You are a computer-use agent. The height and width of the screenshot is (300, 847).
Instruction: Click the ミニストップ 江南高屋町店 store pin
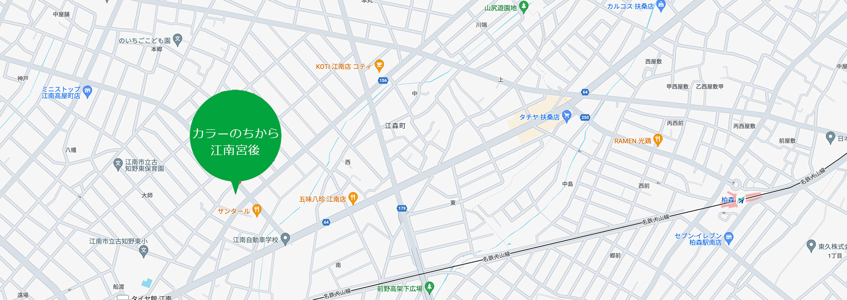pyautogui.click(x=88, y=91)
